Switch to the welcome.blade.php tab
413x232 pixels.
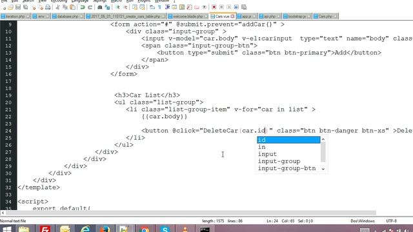(x=188, y=16)
